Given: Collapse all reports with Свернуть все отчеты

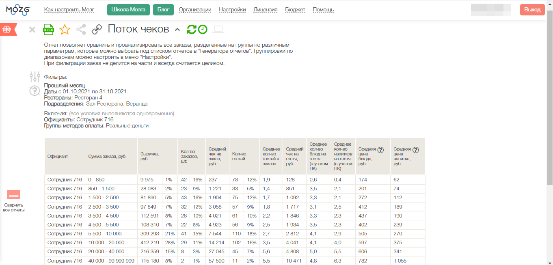Looking at the screenshot, I should pyautogui.click(x=14, y=201).
